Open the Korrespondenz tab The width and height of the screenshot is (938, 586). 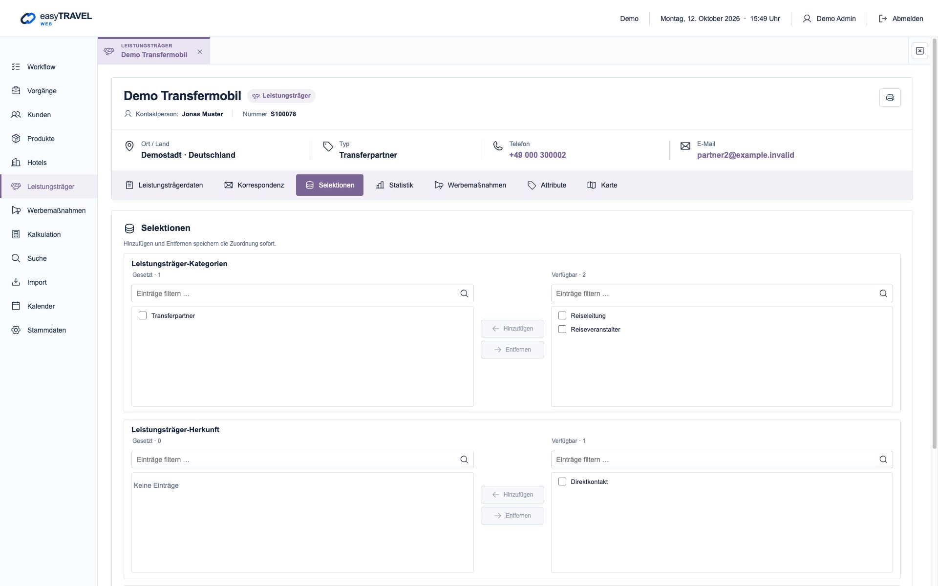coord(254,185)
